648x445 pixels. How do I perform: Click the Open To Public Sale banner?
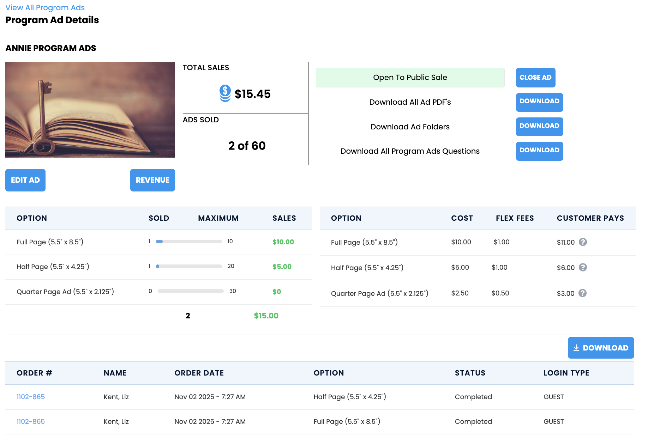pos(410,78)
